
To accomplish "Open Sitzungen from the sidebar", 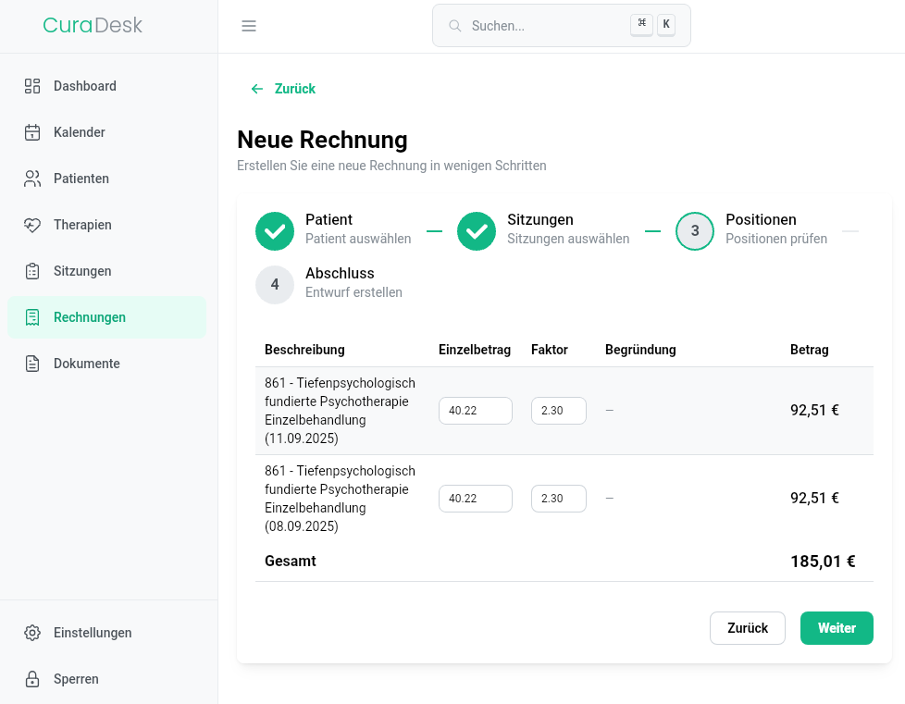I will 32,270.
